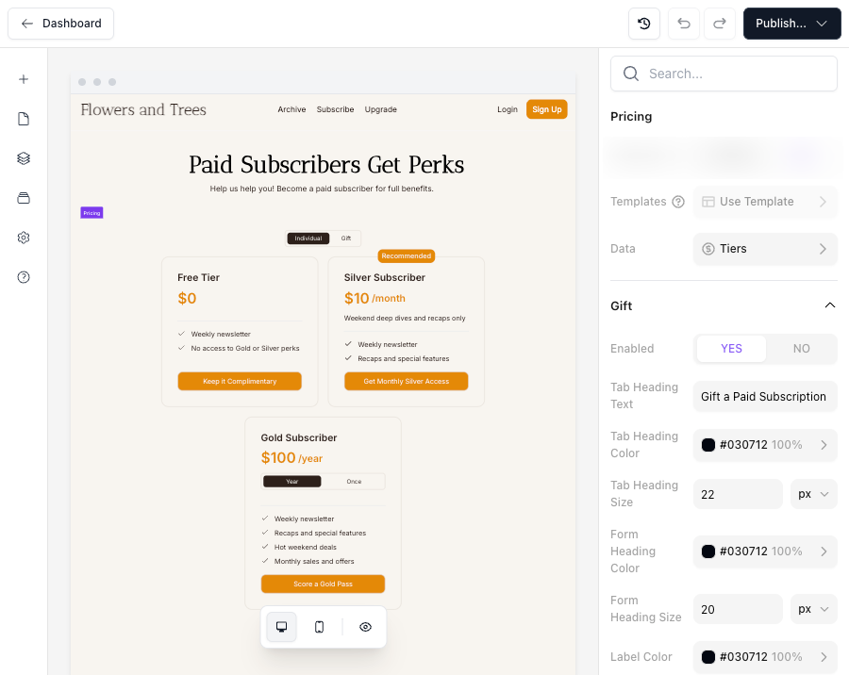
Task: Click the redo arrow in top bar
Action: coord(719,24)
